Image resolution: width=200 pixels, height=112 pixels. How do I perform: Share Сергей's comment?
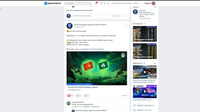pyautogui.click(x=95, y=107)
